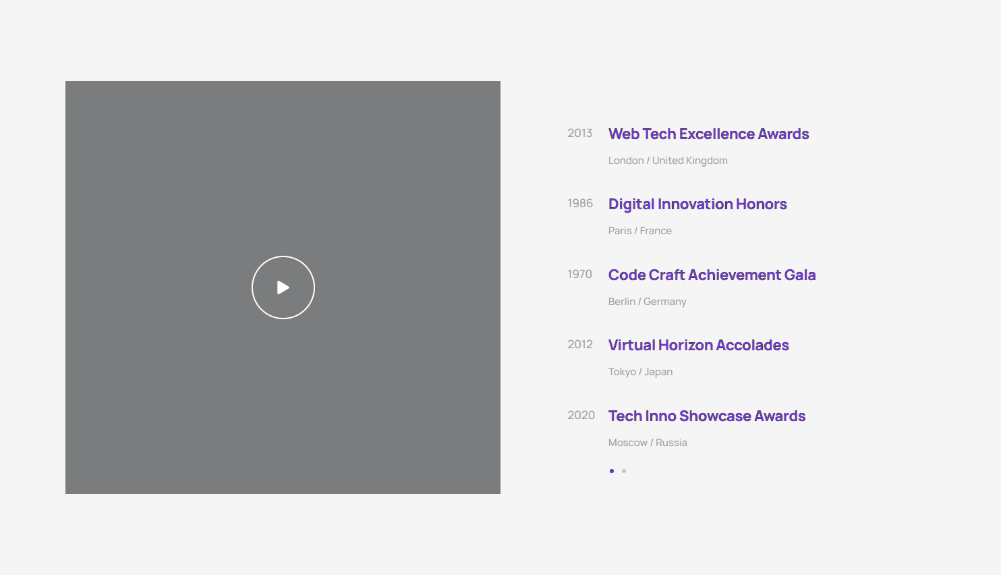This screenshot has width=1001, height=575.
Task: Switch to the second pagination dot
Action: pyautogui.click(x=624, y=471)
